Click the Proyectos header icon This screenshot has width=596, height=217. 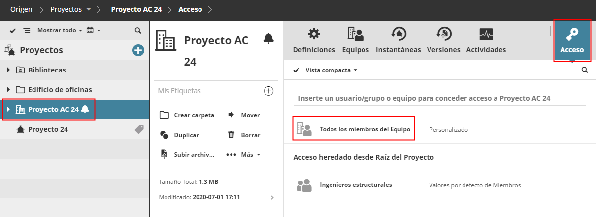tap(10, 50)
